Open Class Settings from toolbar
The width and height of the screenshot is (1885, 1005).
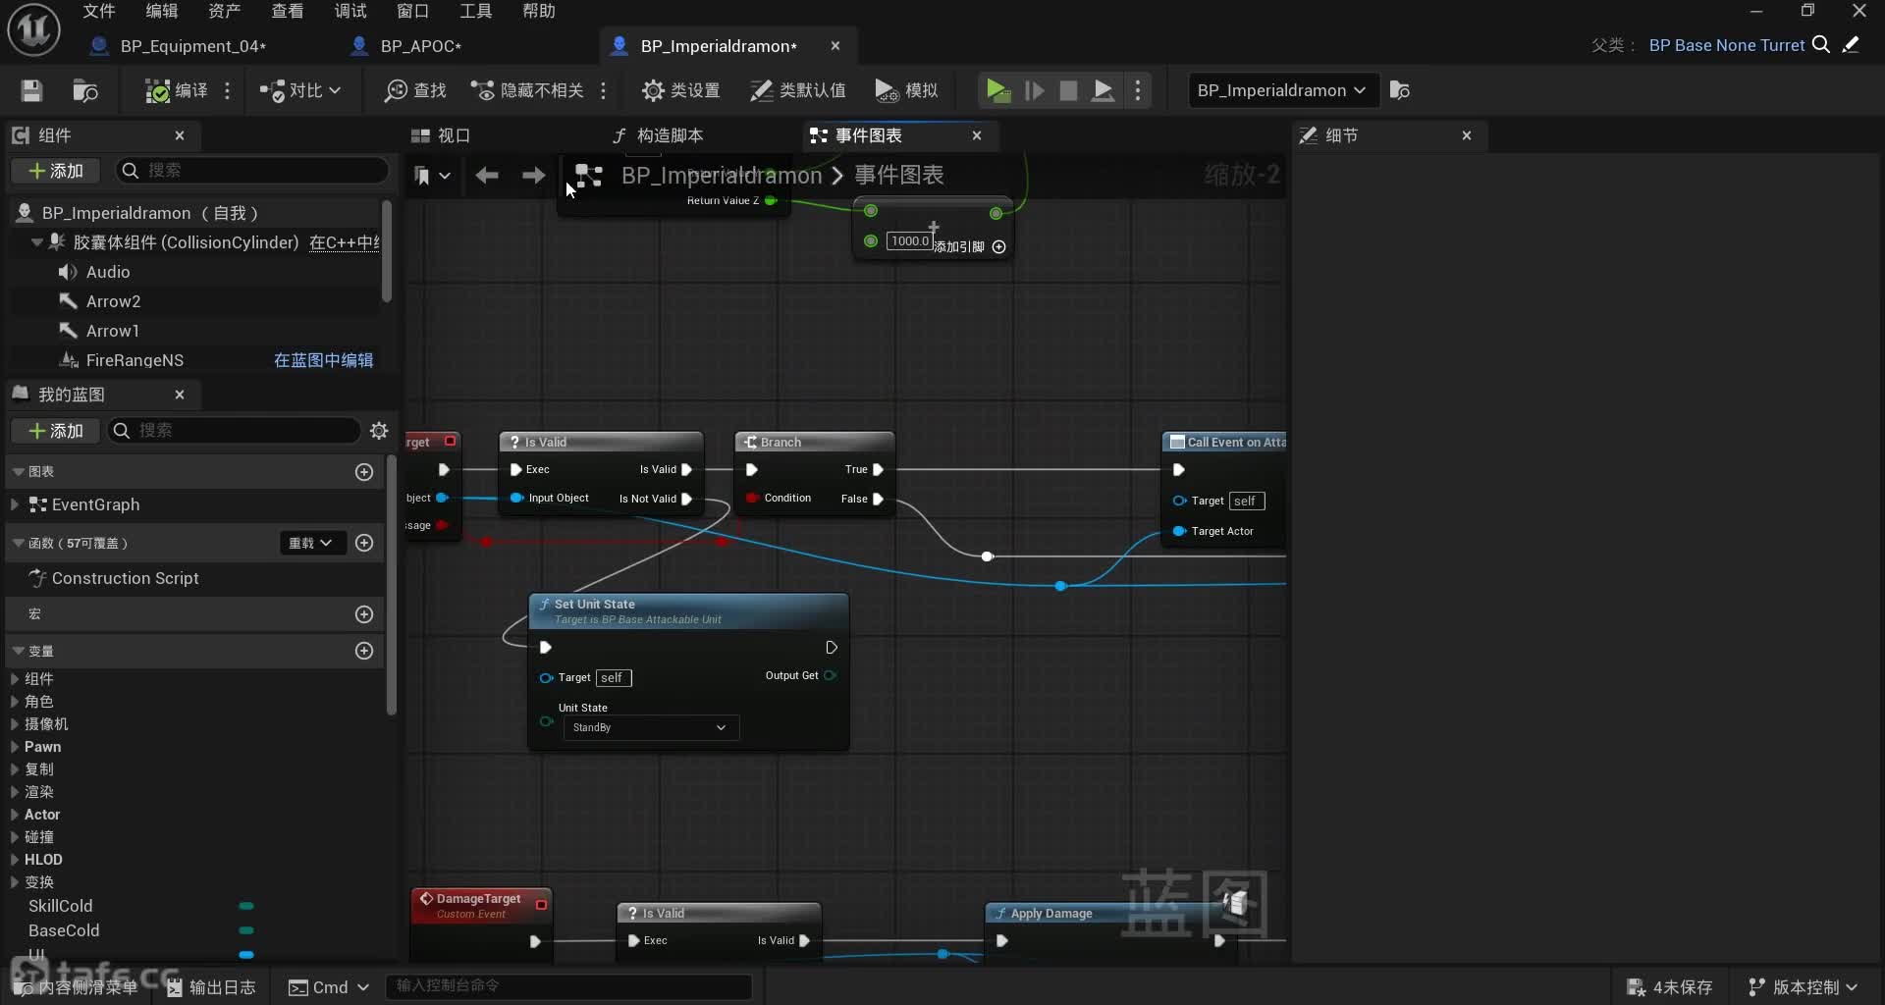click(680, 90)
